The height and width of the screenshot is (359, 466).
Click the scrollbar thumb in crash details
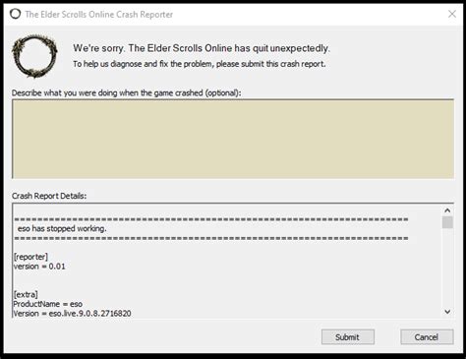point(447,222)
